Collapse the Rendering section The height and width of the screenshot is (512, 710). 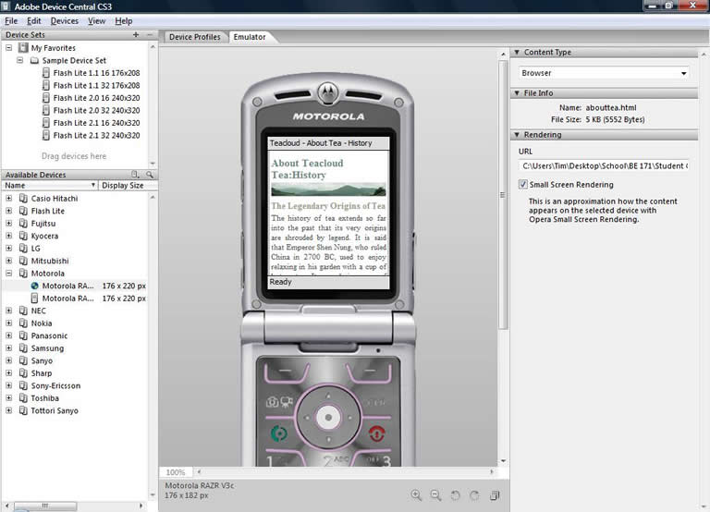pyautogui.click(x=517, y=134)
